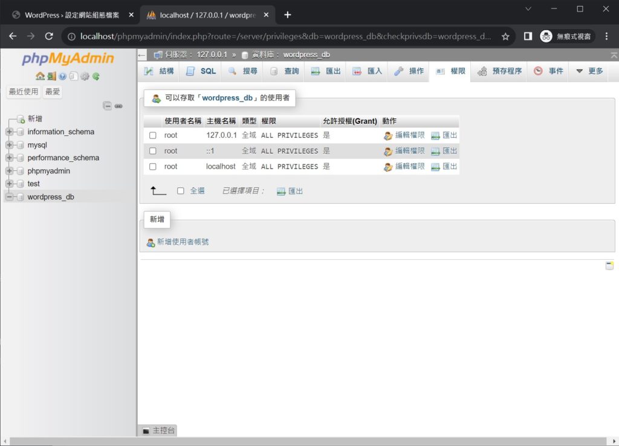The width and height of the screenshot is (619, 446).
Task: Click the collapse icon at breadcrumb bar's right end
Action: point(614,55)
